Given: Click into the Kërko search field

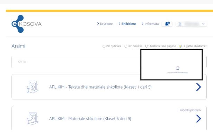Looking at the screenshot, I should coord(76,62).
